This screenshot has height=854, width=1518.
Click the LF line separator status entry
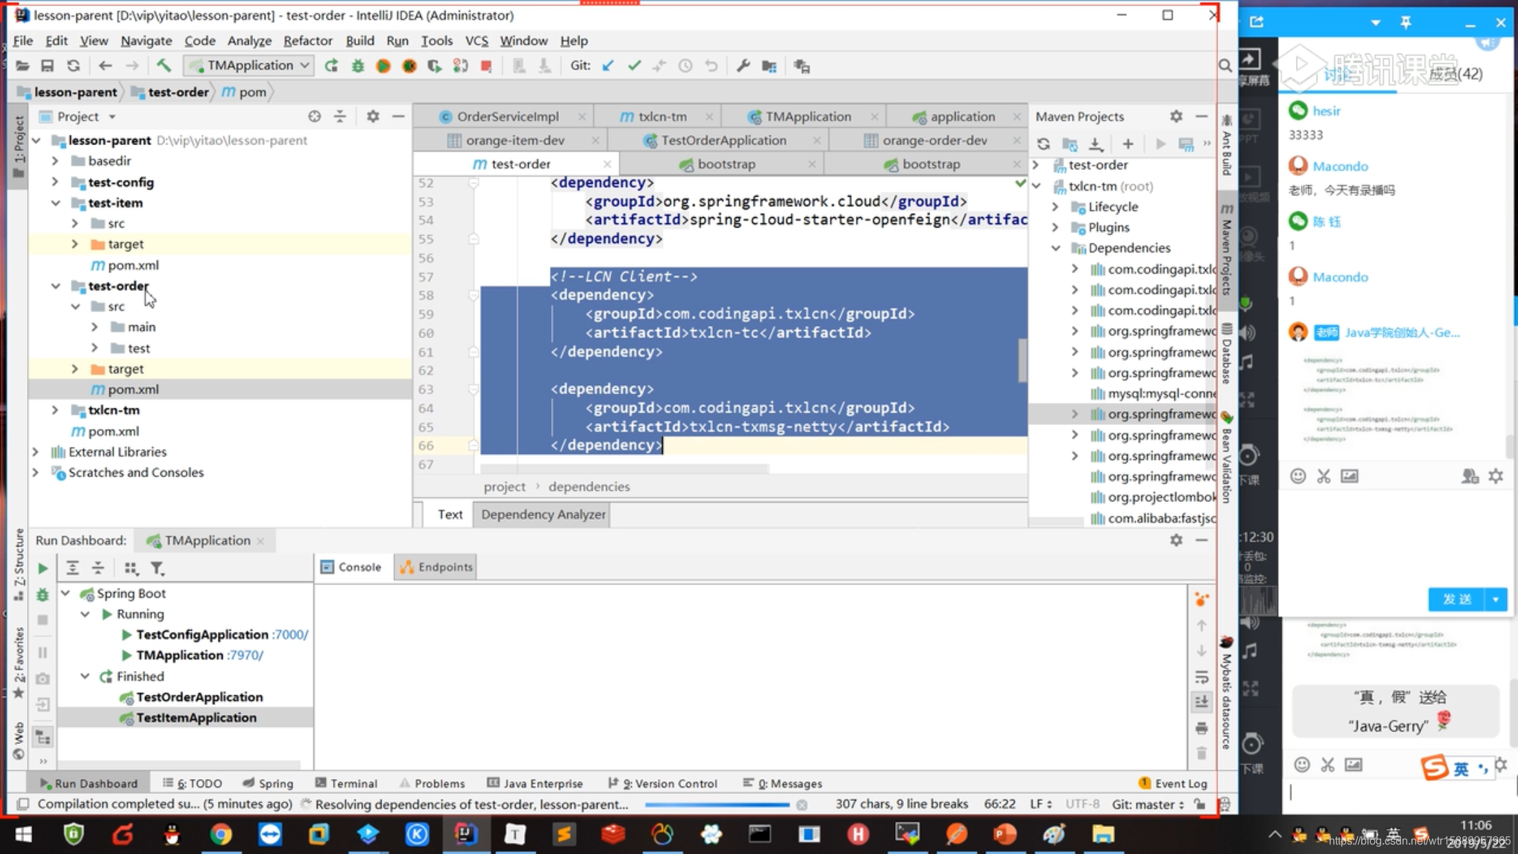1040,804
